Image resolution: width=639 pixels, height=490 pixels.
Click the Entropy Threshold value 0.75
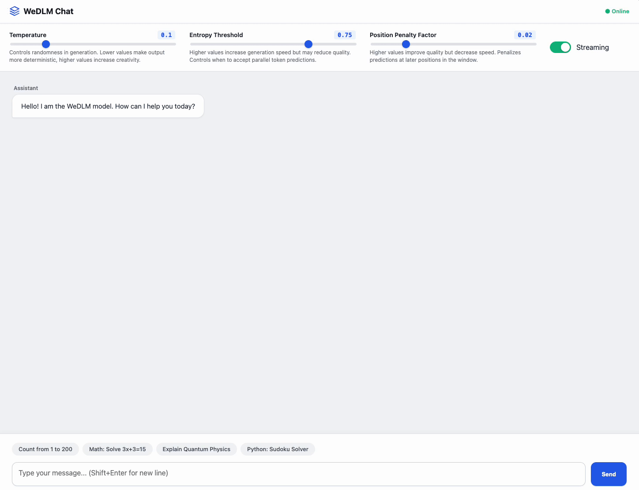345,35
